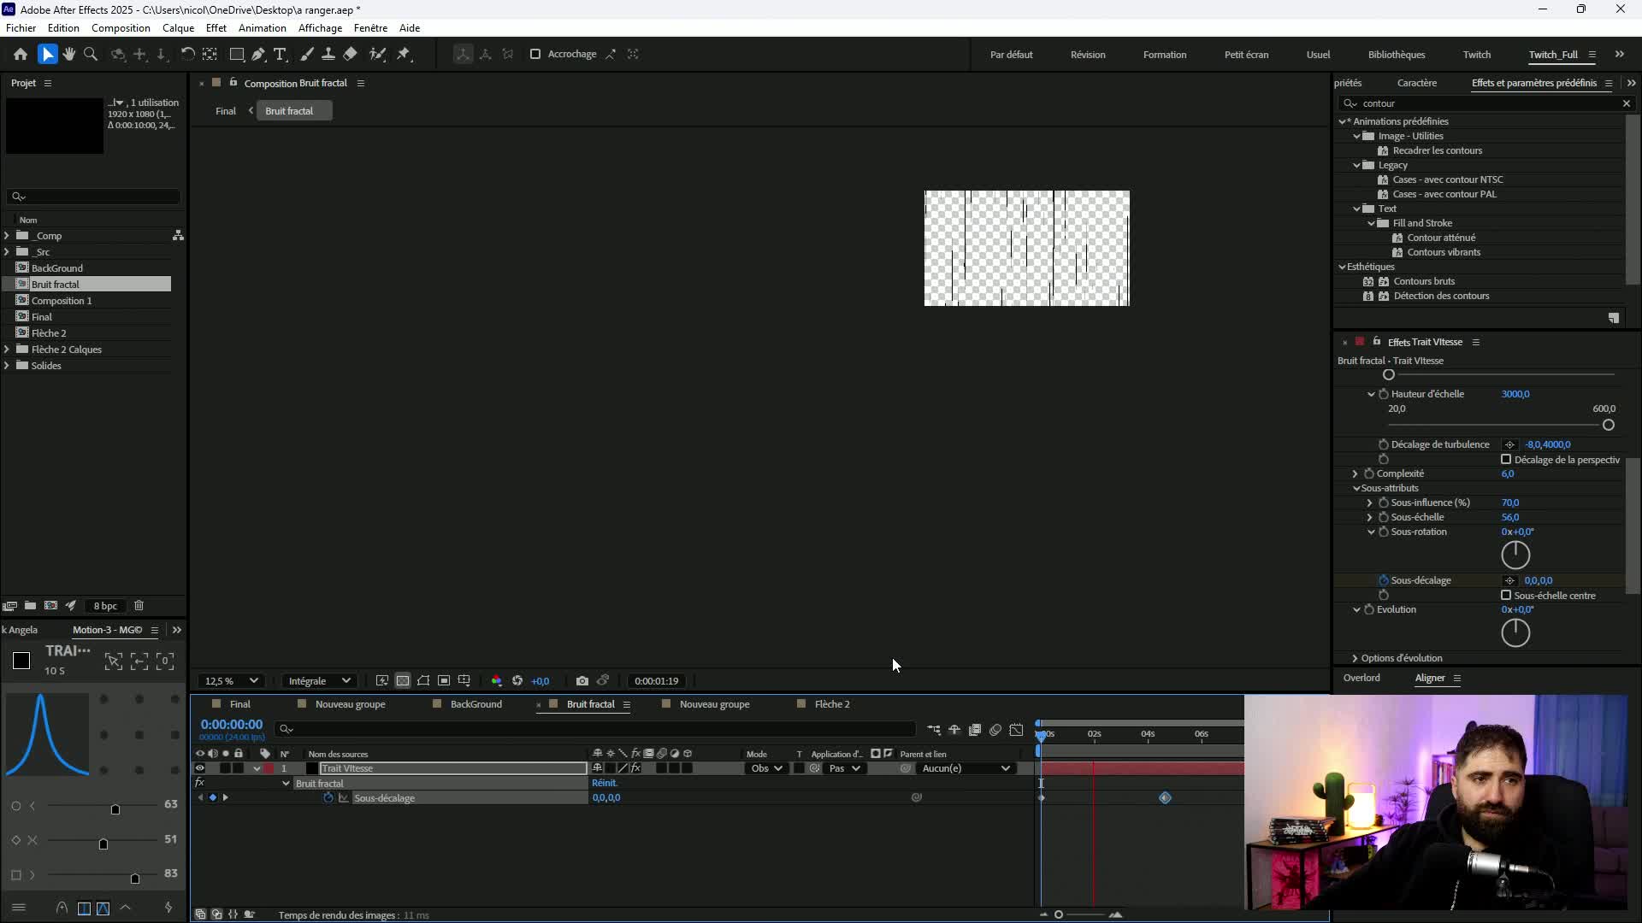This screenshot has width=1642, height=923.
Task: Expand the Flèche 2 Calques folder
Action: (7, 350)
